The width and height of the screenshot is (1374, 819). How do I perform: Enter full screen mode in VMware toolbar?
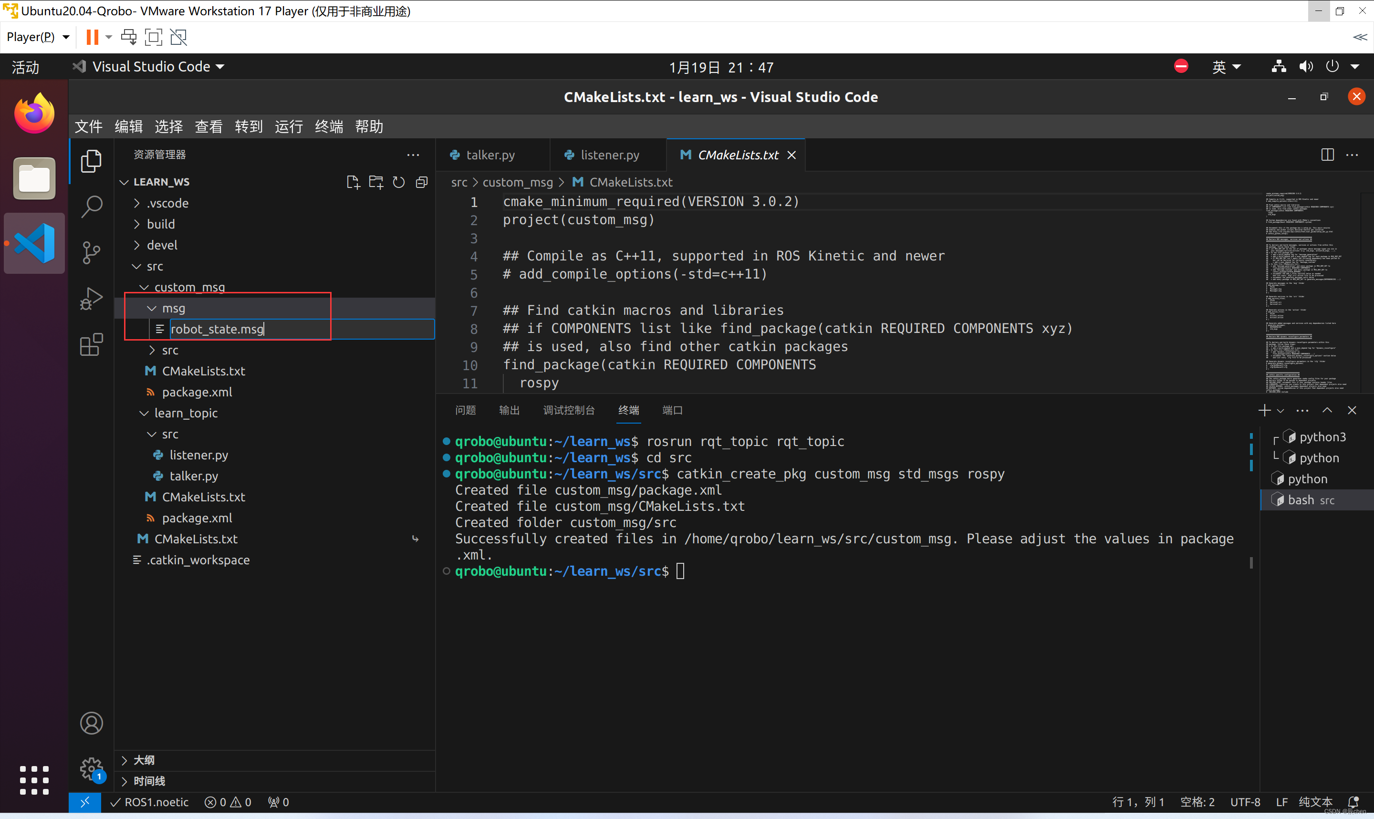click(x=153, y=37)
